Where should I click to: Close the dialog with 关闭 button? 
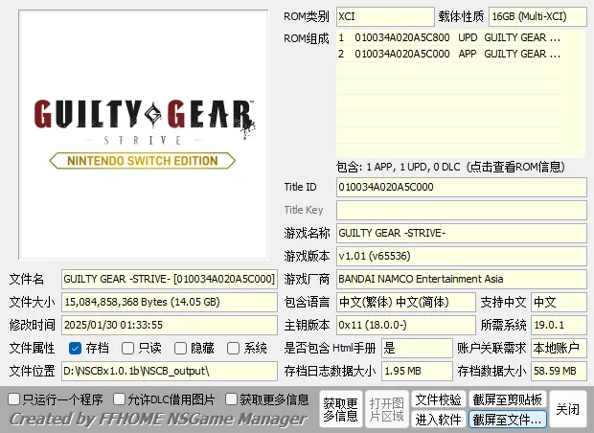(568, 409)
